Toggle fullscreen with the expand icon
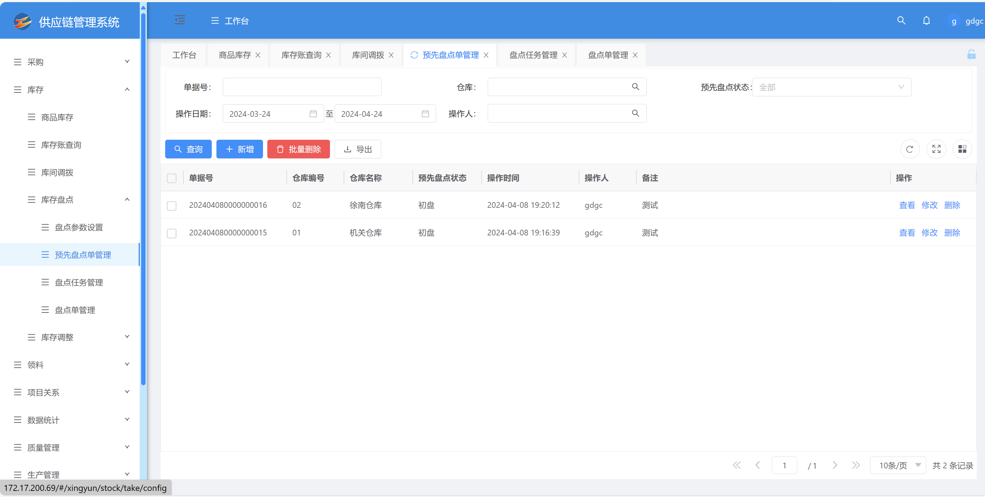 click(x=936, y=149)
